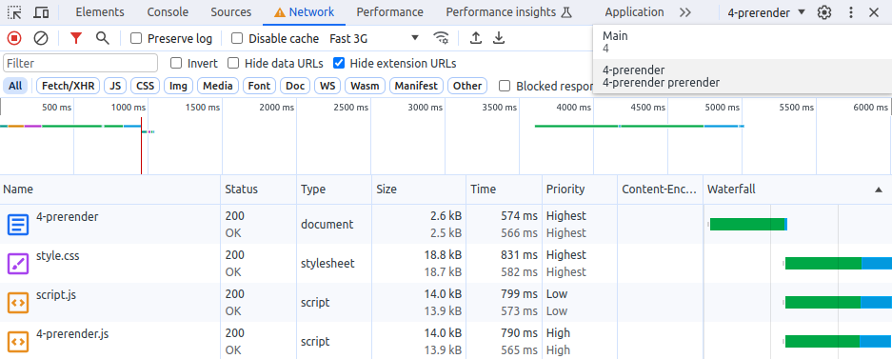Filter requests by Manifest
This screenshot has width=892, height=359.
(416, 86)
